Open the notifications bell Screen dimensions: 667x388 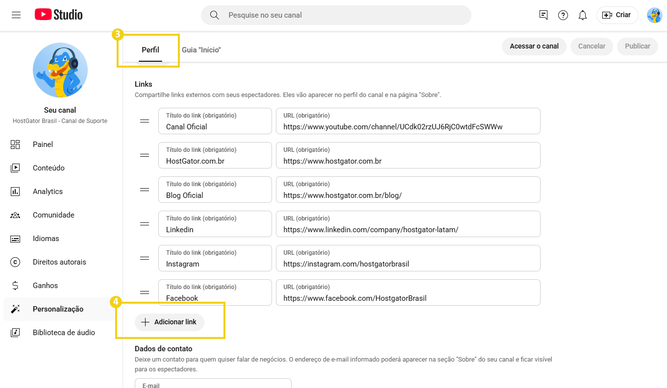point(582,15)
